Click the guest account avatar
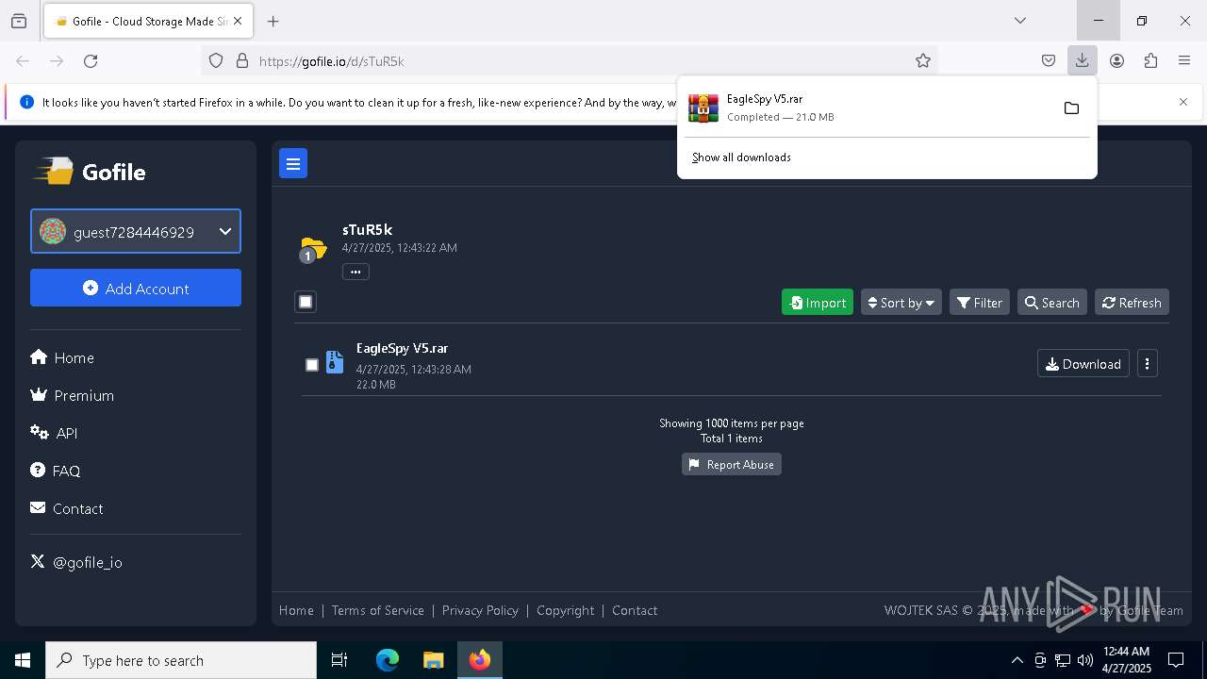This screenshot has width=1207, height=679. click(53, 231)
